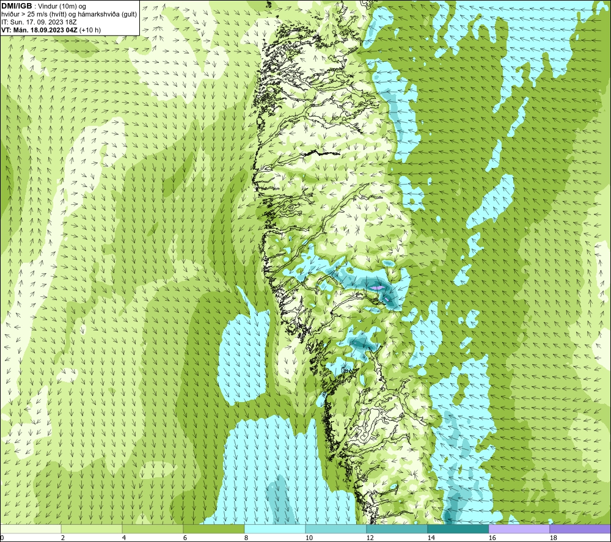611x542 pixels.
Task: Click the 10–12 m/s cyan scale segment
Action: click(x=336, y=529)
